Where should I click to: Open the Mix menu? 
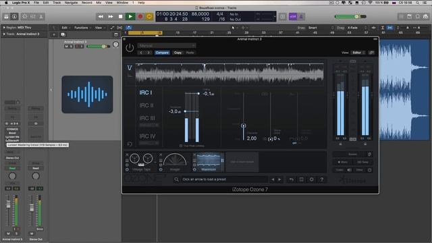coord(99,3)
